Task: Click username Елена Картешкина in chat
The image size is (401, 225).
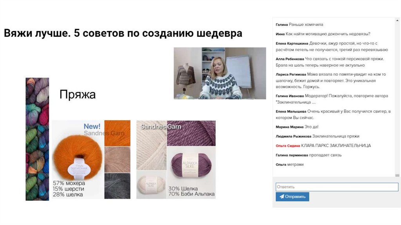Action: coord(292,44)
